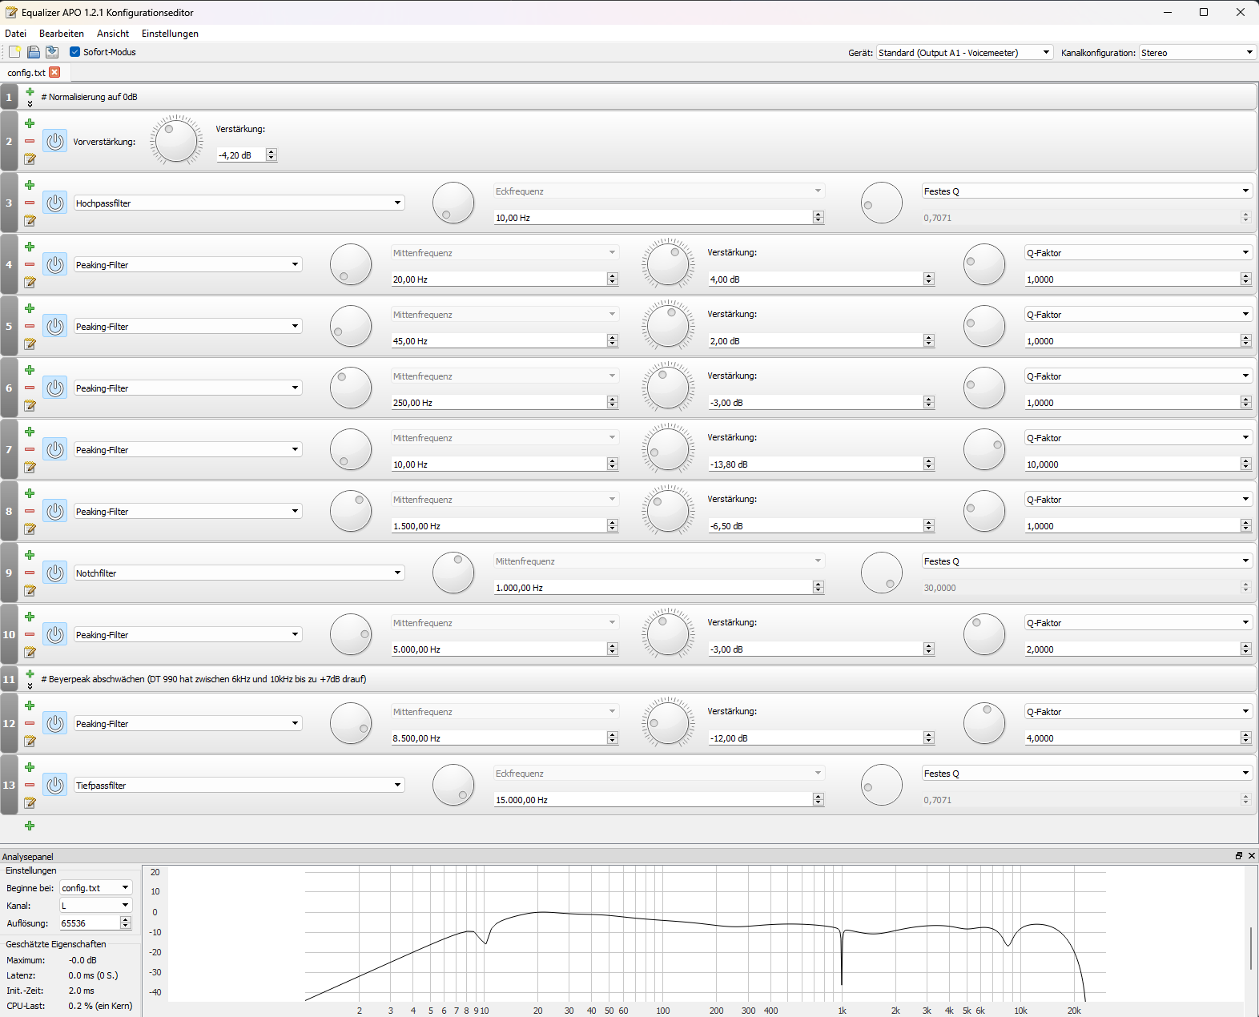Edit the 250,00 Hz peaking filter as text
The image size is (1259, 1017).
(30, 406)
